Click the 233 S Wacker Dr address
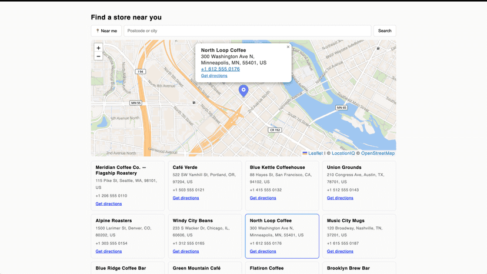Image resolution: width=487 pixels, height=274 pixels. [201, 232]
